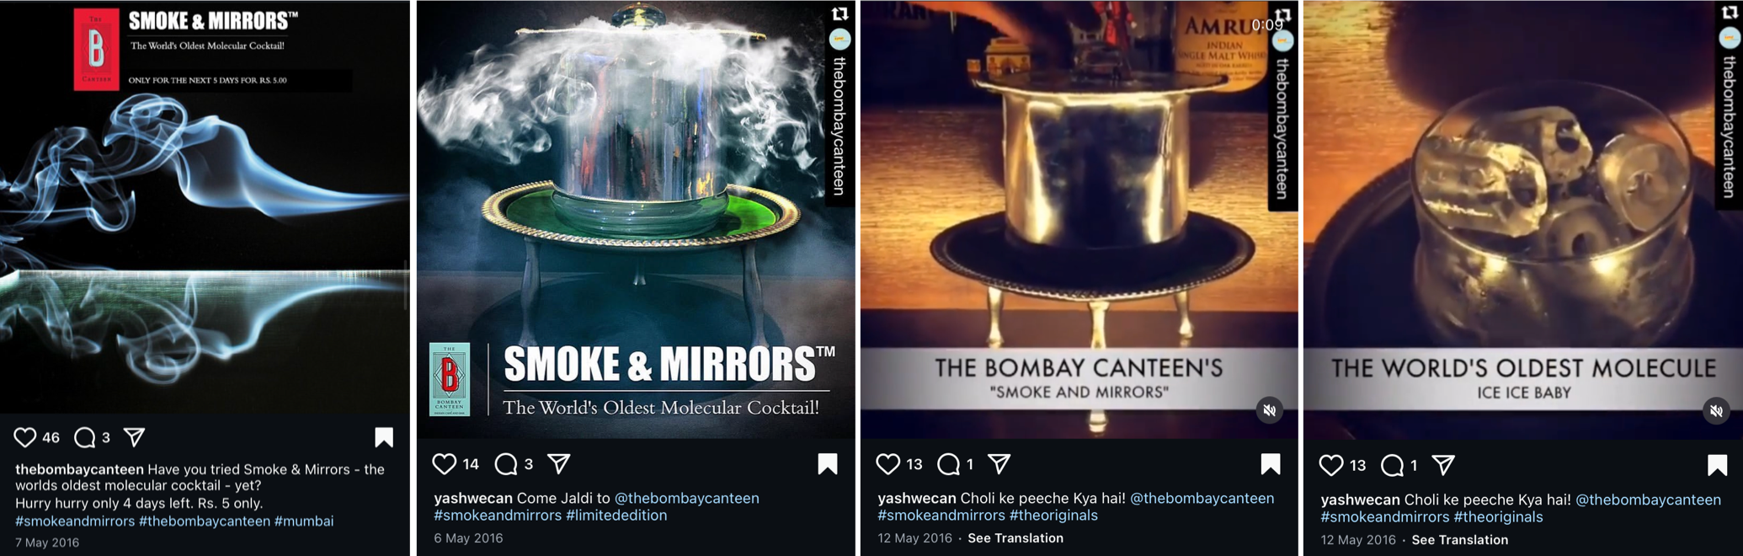Screen dimensions: 1743x556
Task: Click See Translation under the third post
Action: coord(1015,538)
